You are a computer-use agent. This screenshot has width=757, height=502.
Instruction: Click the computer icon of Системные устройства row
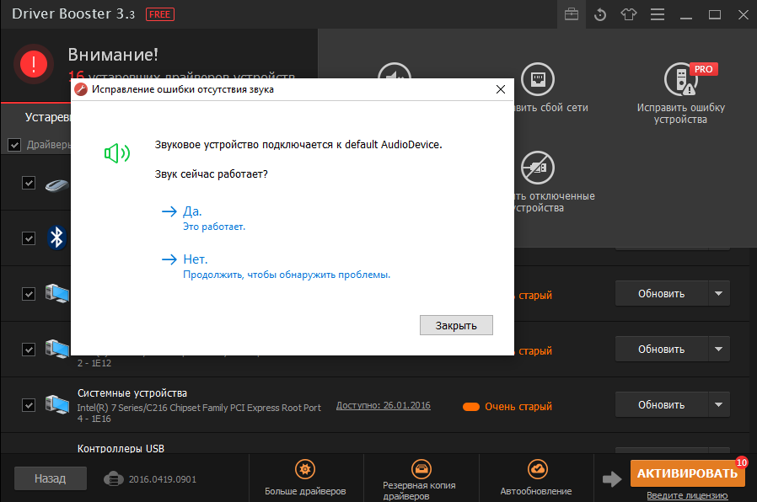pos(57,404)
